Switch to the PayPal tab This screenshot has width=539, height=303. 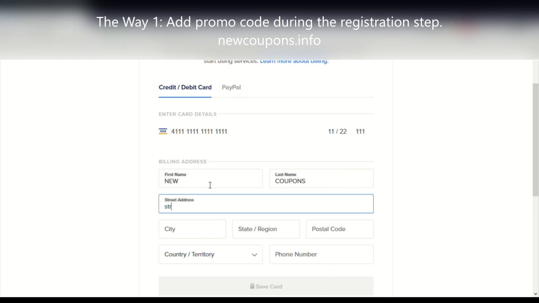pyautogui.click(x=231, y=87)
